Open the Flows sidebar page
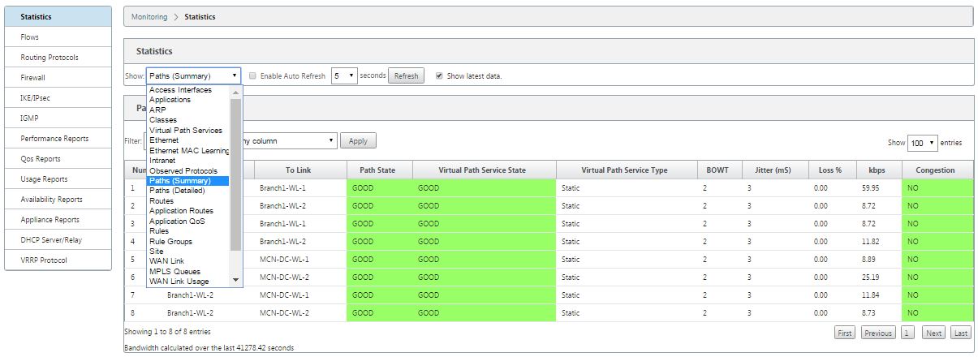 pos(58,37)
